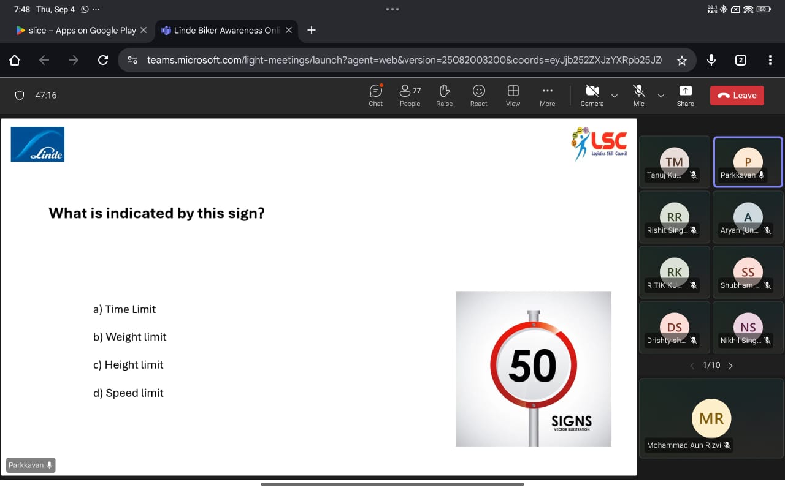Share your screen in the meeting
785x490 pixels.
pyautogui.click(x=685, y=95)
